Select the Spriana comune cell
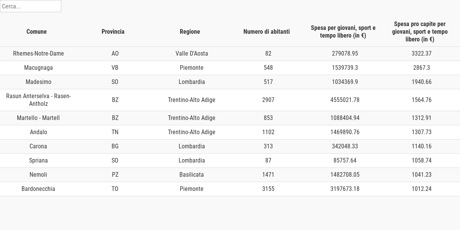 [x=38, y=161]
